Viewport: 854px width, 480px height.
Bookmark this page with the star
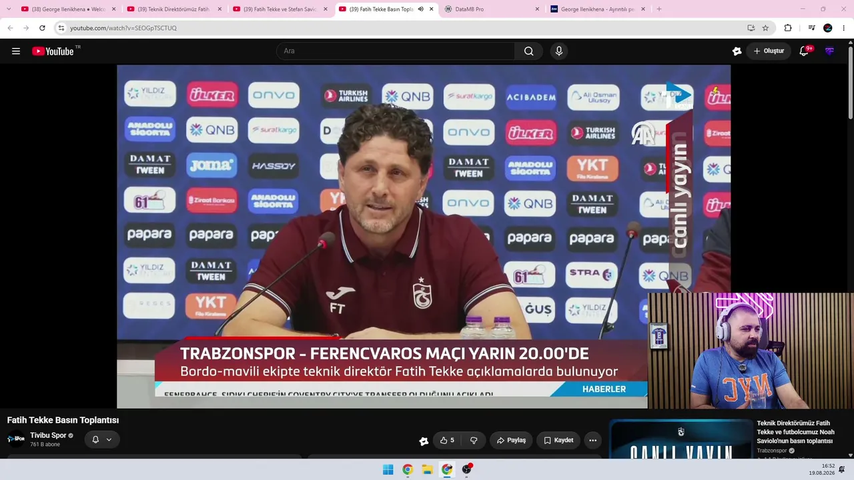[x=765, y=28]
